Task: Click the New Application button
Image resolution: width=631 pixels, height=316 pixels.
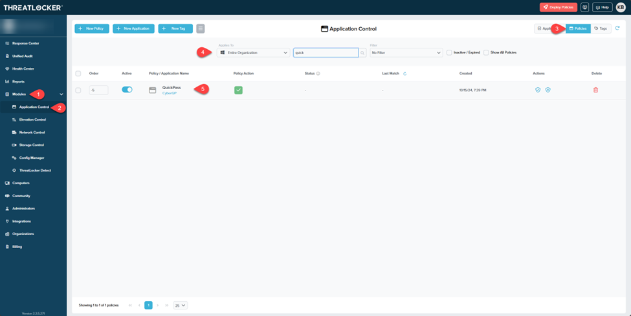Action: point(133,28)
